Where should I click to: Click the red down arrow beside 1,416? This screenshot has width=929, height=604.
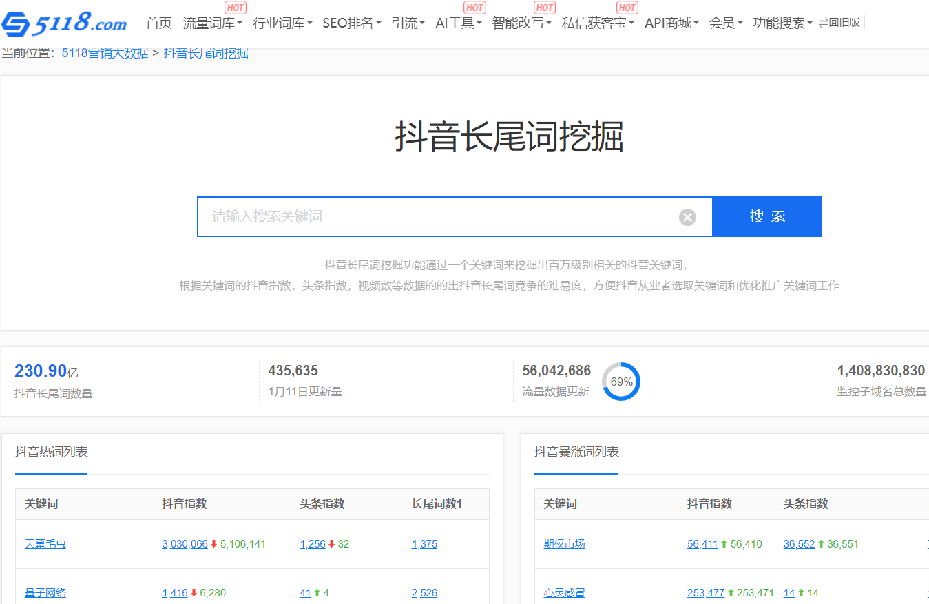(194, 593)
